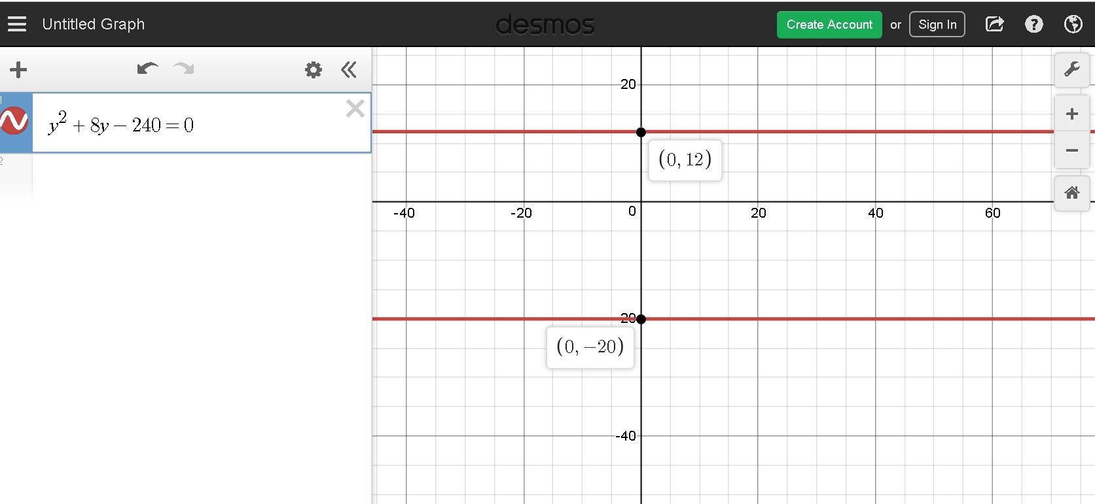Viewport: 1095px width, 504px height.
Task: Click the Add Item plus button
Action: point(18,70)
